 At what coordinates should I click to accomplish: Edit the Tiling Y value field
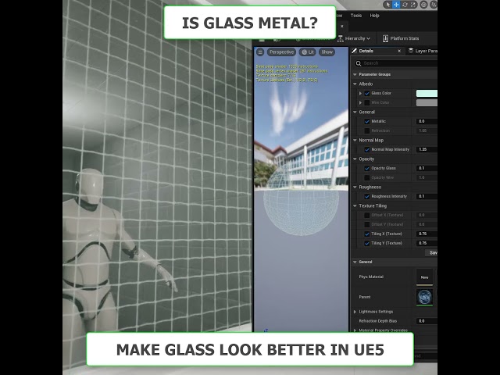427,243
